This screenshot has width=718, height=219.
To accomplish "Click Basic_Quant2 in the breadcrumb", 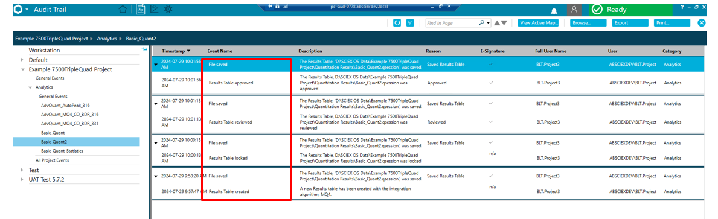I will tap(141, 39).
